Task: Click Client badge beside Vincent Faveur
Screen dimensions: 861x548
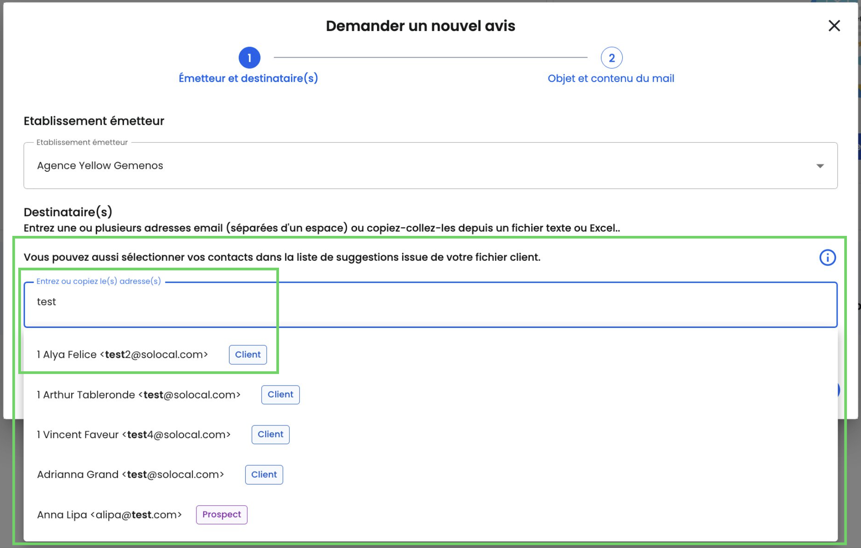Action: coord(270,434)
